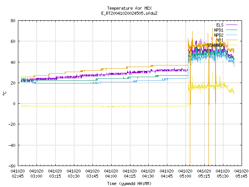The height and width of the screenshot is (187, 249).
Task: Click the x-axis tick label 03:15
Action: tap(55, 176)
